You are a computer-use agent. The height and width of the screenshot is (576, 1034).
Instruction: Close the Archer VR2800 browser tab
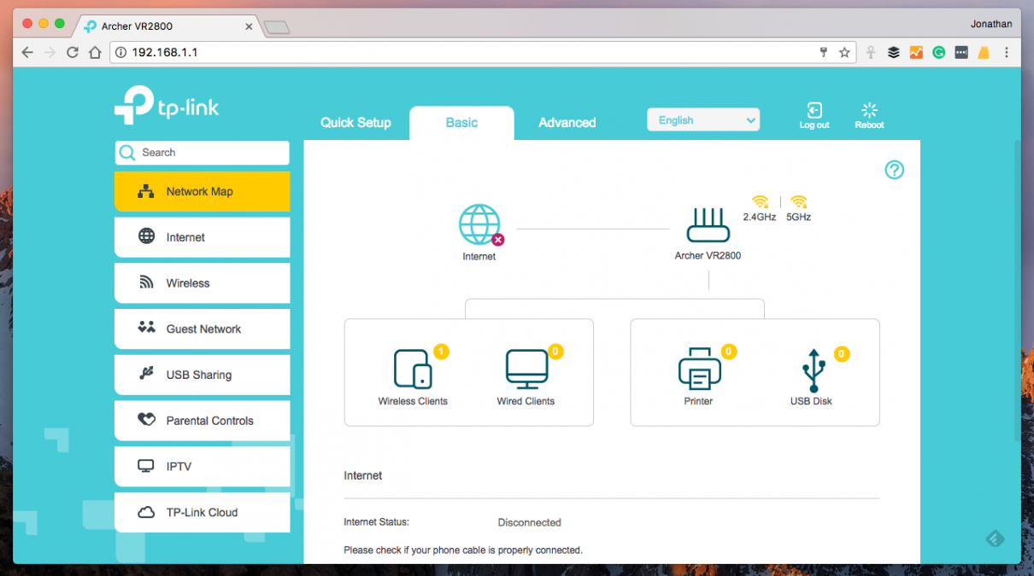(249, 26)
